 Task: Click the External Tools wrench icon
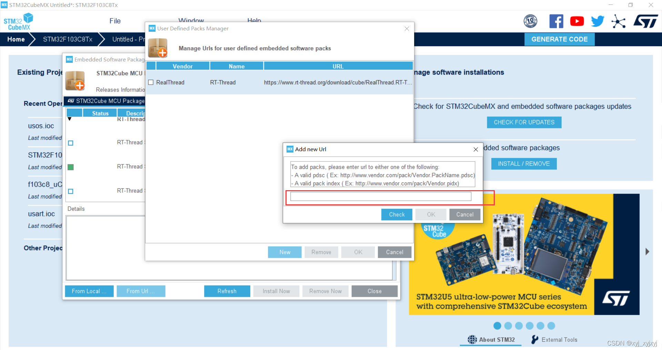tap(535, 340)
